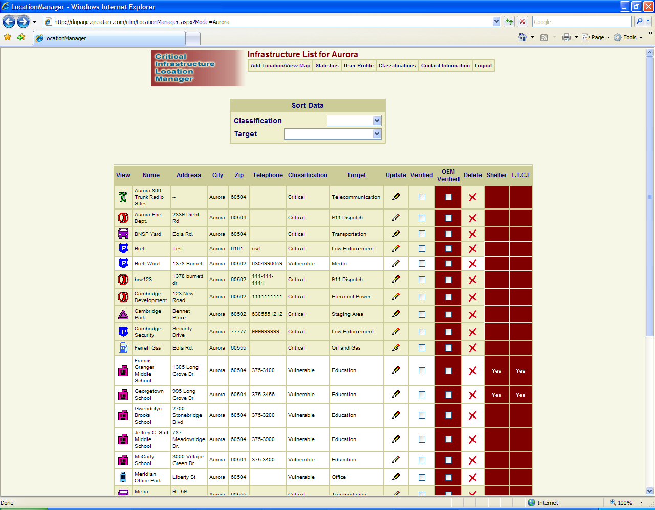Click the Logout link
Viewport: 655px width, 510px height.
click(x=483, y=66)
